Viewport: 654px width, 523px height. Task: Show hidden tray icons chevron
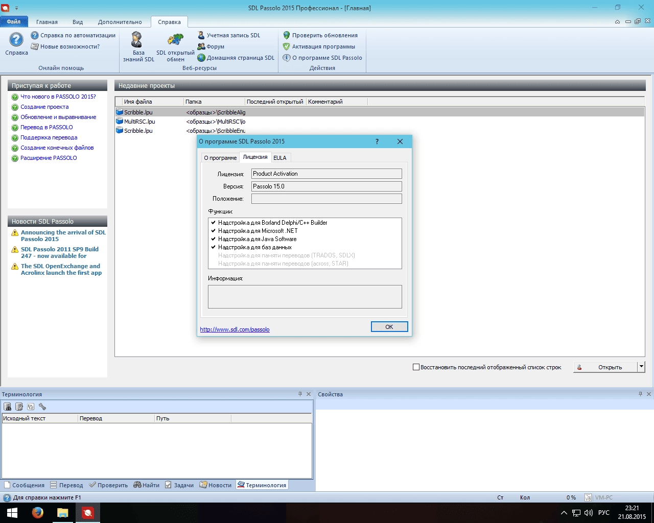point(564,513)
